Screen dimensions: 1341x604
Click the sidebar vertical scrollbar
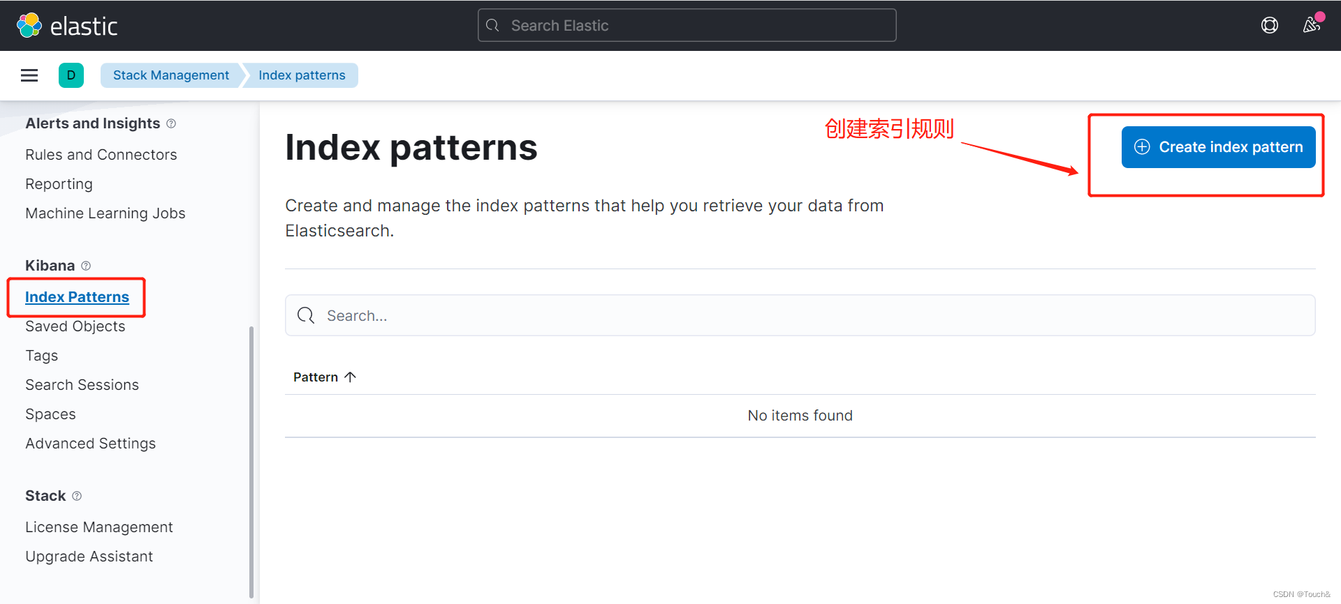coord(251,462)
